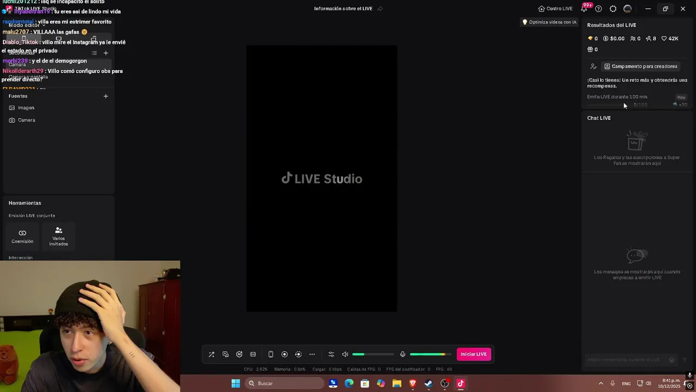Open Steam from the taskbar
The image size is (696, 392).
[x=428, y=383]
